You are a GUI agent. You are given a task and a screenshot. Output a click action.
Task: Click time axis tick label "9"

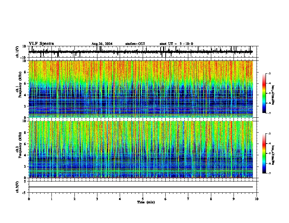click(x=234, y=199)
